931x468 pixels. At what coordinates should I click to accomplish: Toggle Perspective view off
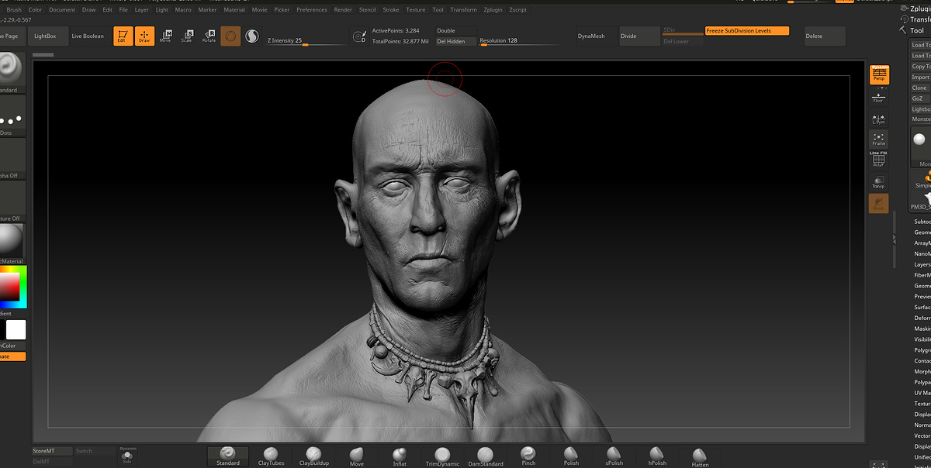(879, 74)
